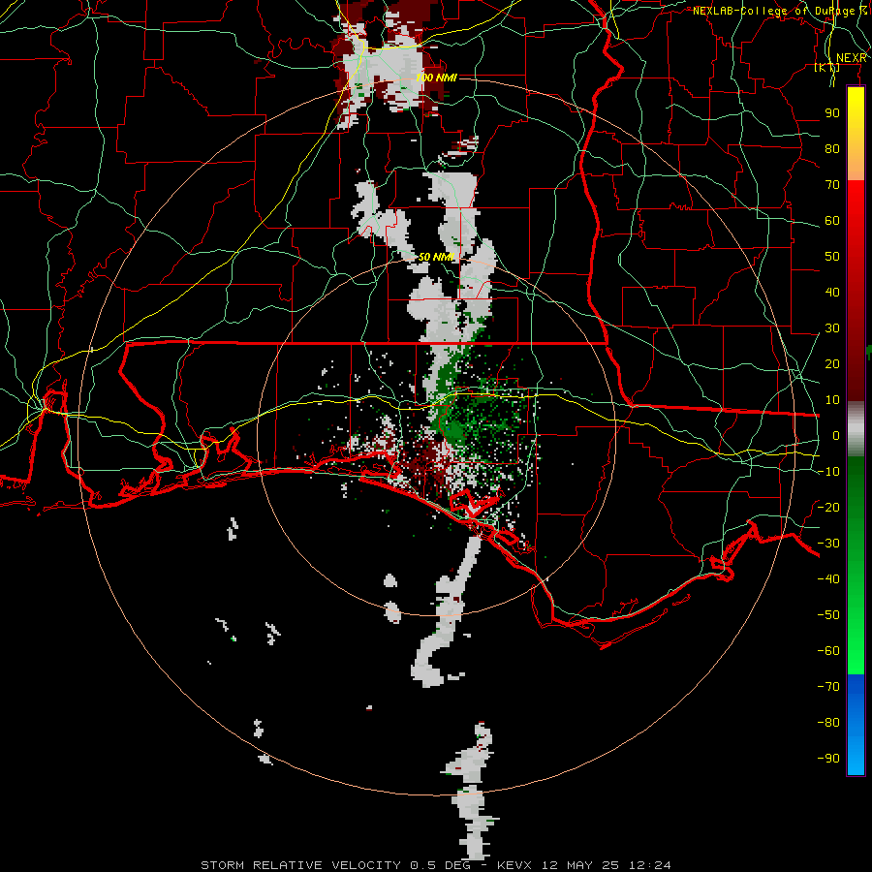Select the gray zero-velocity segment of the color bar
The height and width of the screenshot is (872, 872).
(x=856, y=428)
